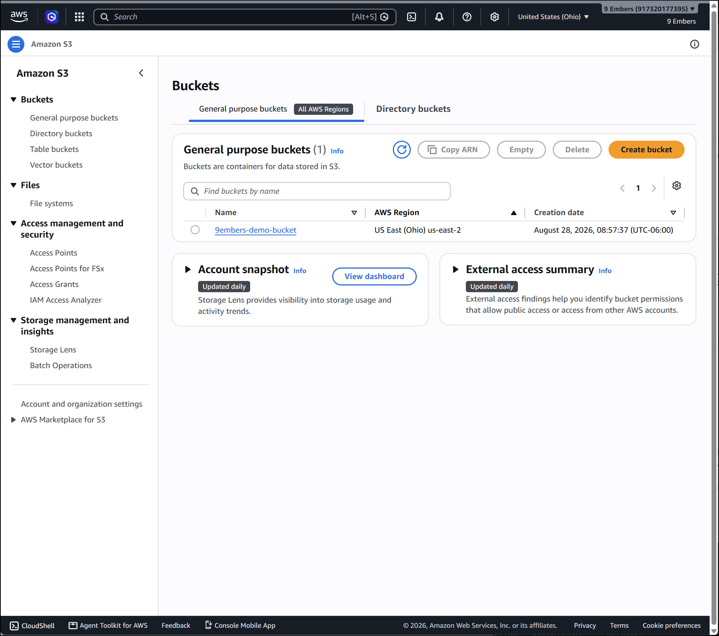Open bucket table preferences gear

677,186
